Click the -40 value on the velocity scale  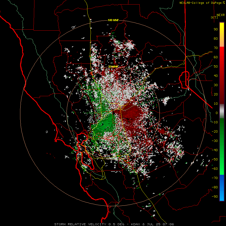coord(215,150)
